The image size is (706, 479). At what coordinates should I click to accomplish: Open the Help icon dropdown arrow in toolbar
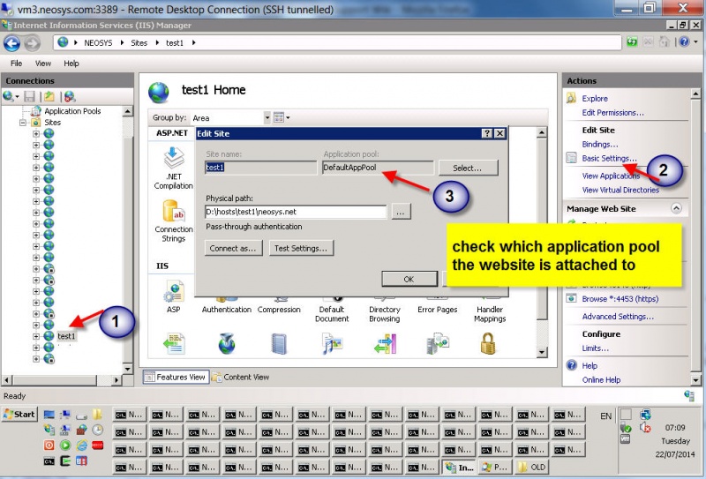[695, 41]
